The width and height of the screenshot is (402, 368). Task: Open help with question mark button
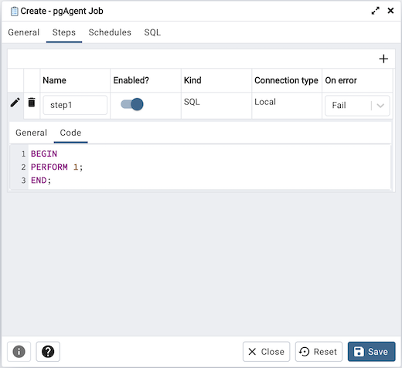tap(48, 351)
